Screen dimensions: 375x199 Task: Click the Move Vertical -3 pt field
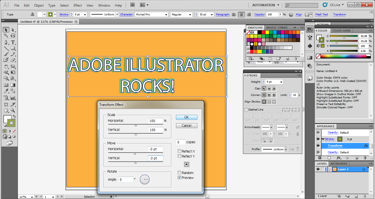155,158
